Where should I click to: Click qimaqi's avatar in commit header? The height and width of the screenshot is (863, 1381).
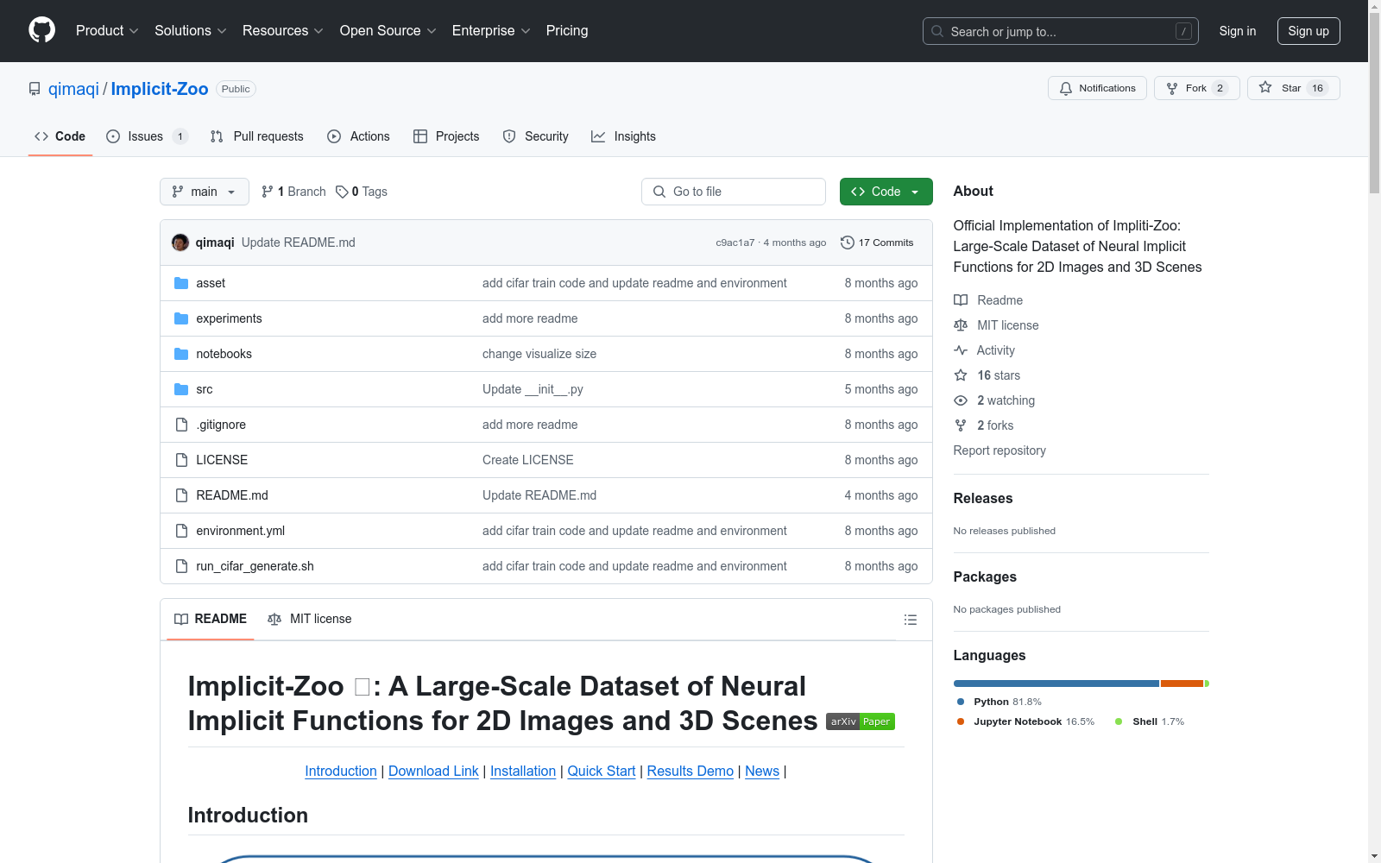[180, 243]
